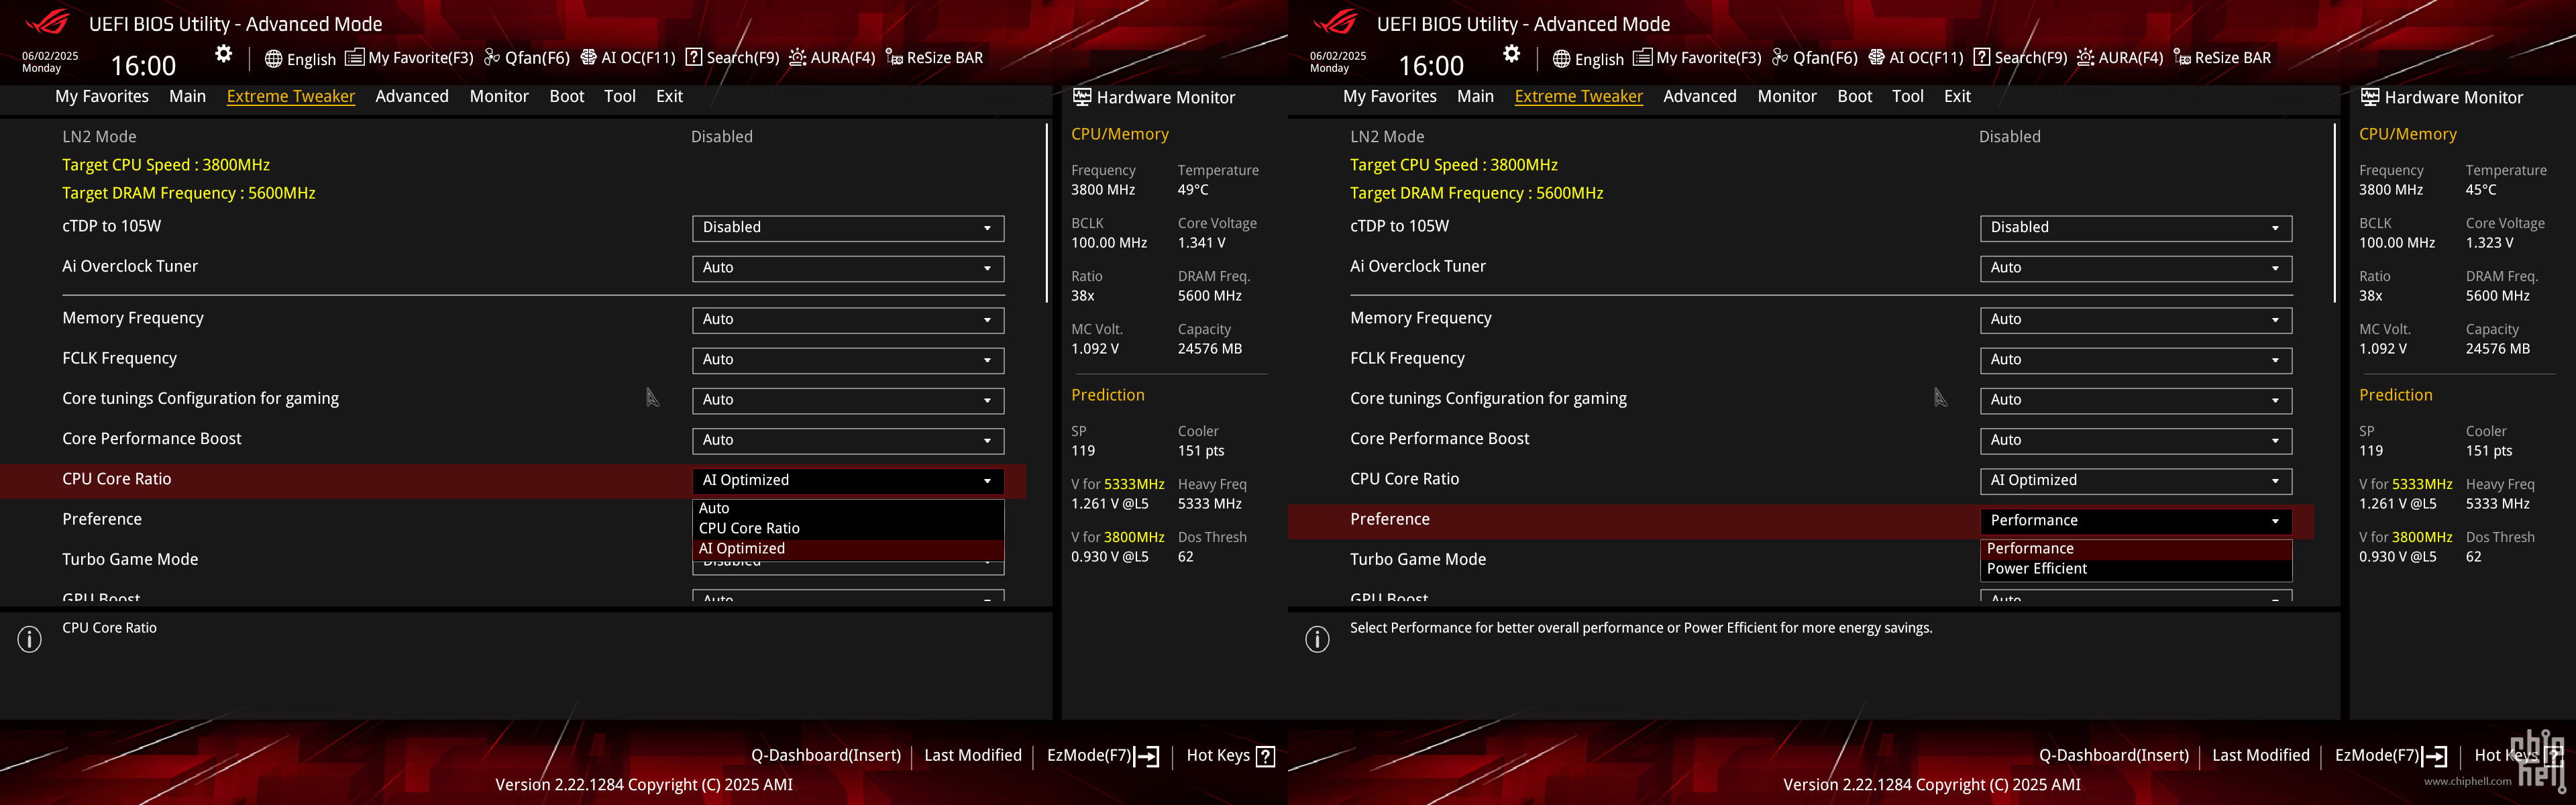Collapse CPU Core Ratio dropdown in left screen
The width and height of the screenshot is (2576, 805).
tap(848, 480)
